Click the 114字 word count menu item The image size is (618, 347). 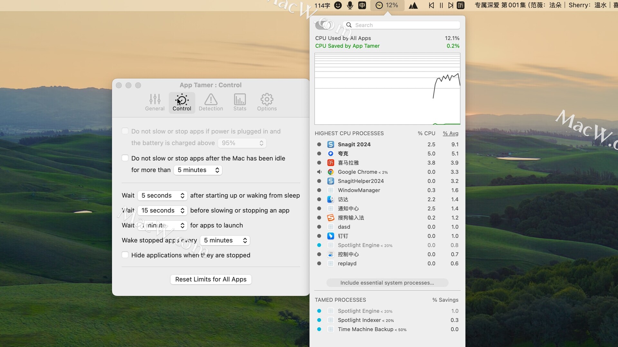(x=322, y=5)
